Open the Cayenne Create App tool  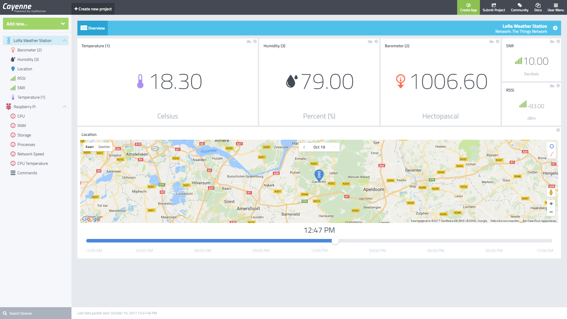(x=468, y=7)
